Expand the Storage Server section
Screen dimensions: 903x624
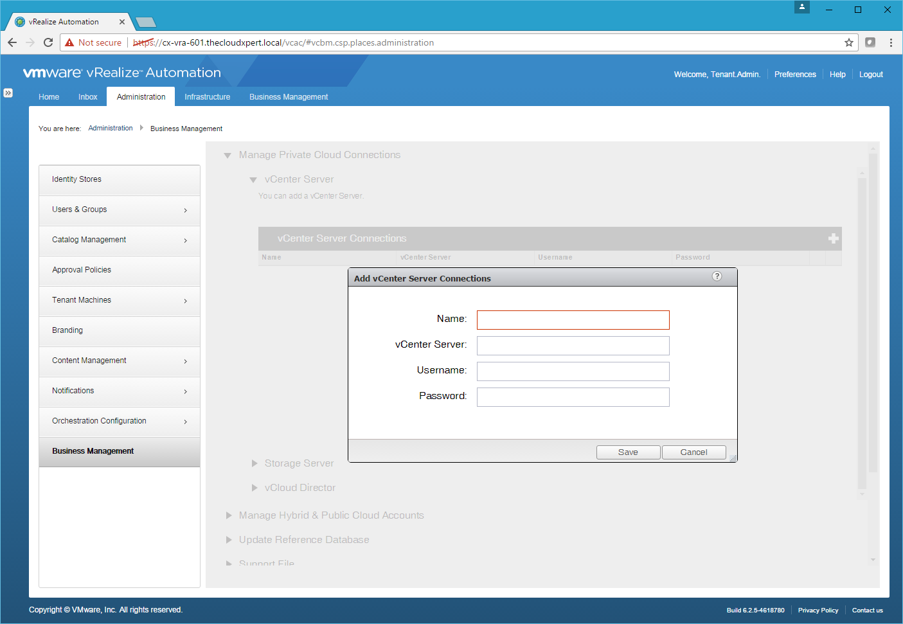tap(255, 463)
